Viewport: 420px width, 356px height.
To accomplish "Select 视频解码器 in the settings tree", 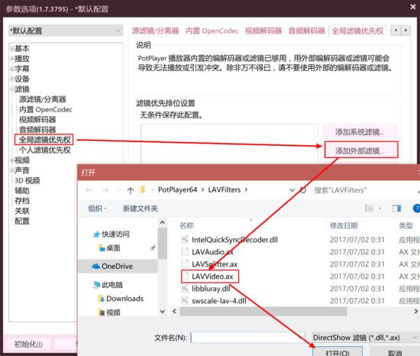I will click(x=37, y=120).
